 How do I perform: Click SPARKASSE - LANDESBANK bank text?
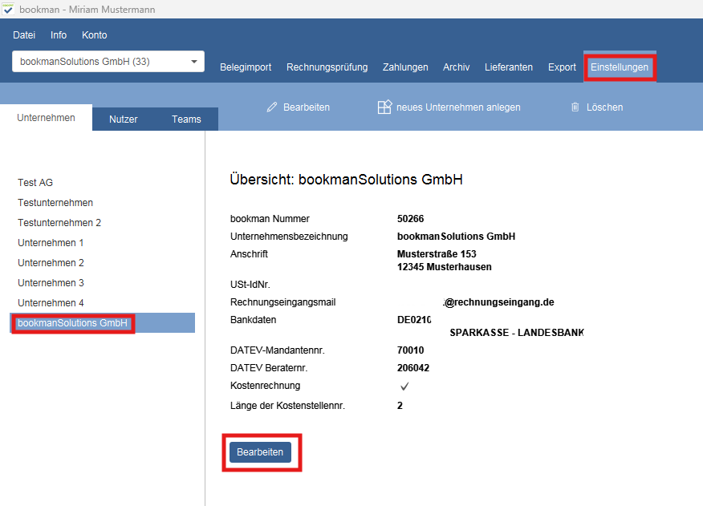click(x=517, y=333)
